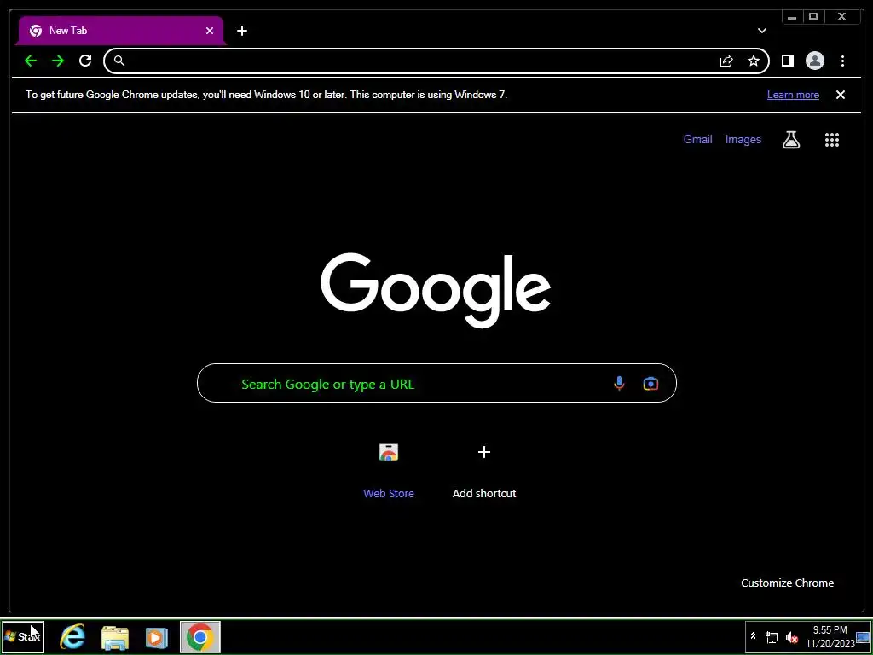Viewport: 873px width, 655px height.
Task: Open a new tab with plus button
Action: coord(241,31)
